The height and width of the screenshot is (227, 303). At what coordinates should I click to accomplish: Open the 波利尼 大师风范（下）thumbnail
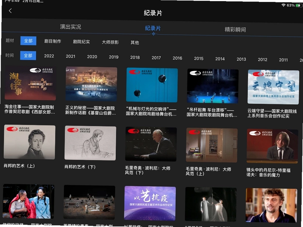pos(151,144)
